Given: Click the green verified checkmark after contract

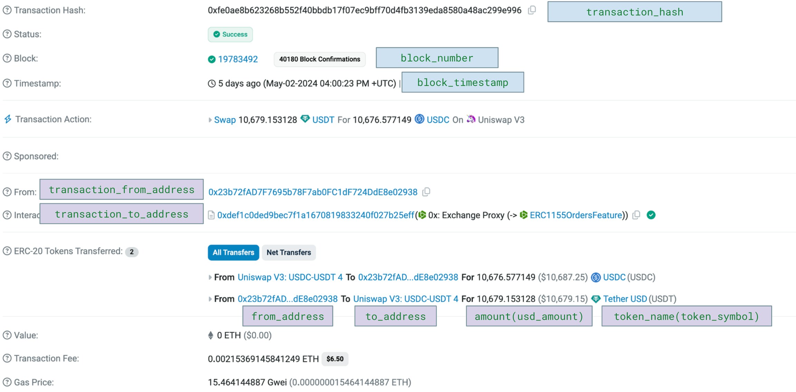Looking at the screenshot, I should [x=651, y=215].
